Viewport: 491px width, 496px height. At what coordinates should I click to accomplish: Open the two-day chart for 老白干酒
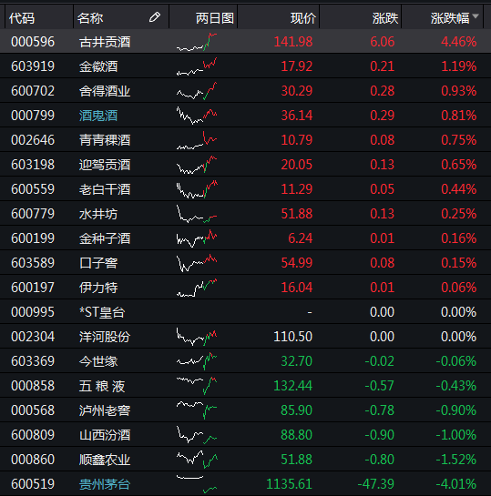(197, 189)
